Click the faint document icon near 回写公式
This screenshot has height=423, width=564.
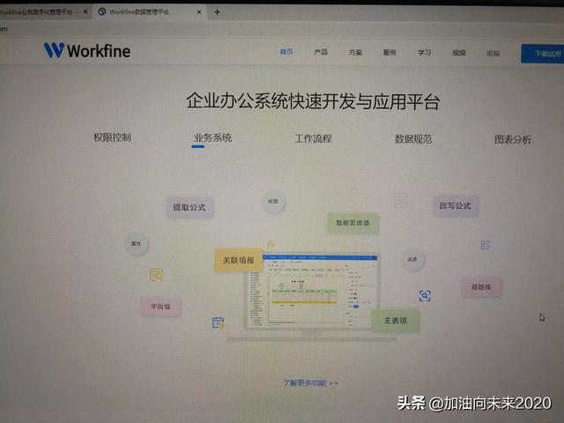400,200
